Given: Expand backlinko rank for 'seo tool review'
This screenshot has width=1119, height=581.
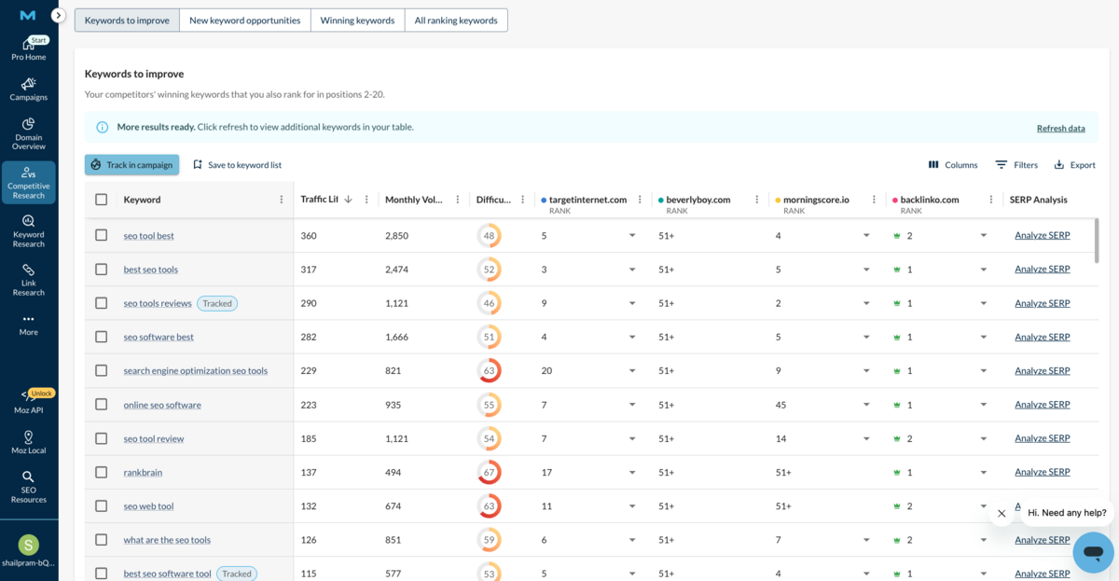Looking at the screenshot, I should [x=983, y=438].
